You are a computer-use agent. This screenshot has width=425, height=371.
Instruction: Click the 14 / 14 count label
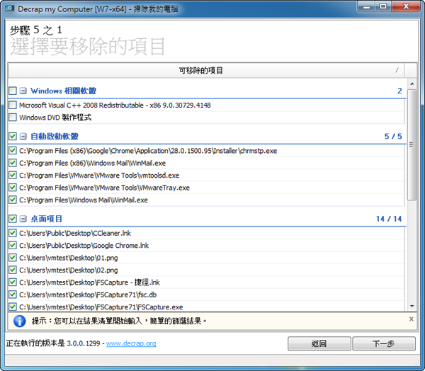(389, 219)
